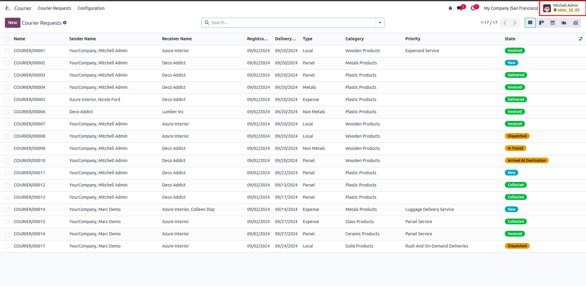This screenshot has height=286, width=586.
Task: Switch to kanban view
Action: (541, 23)
